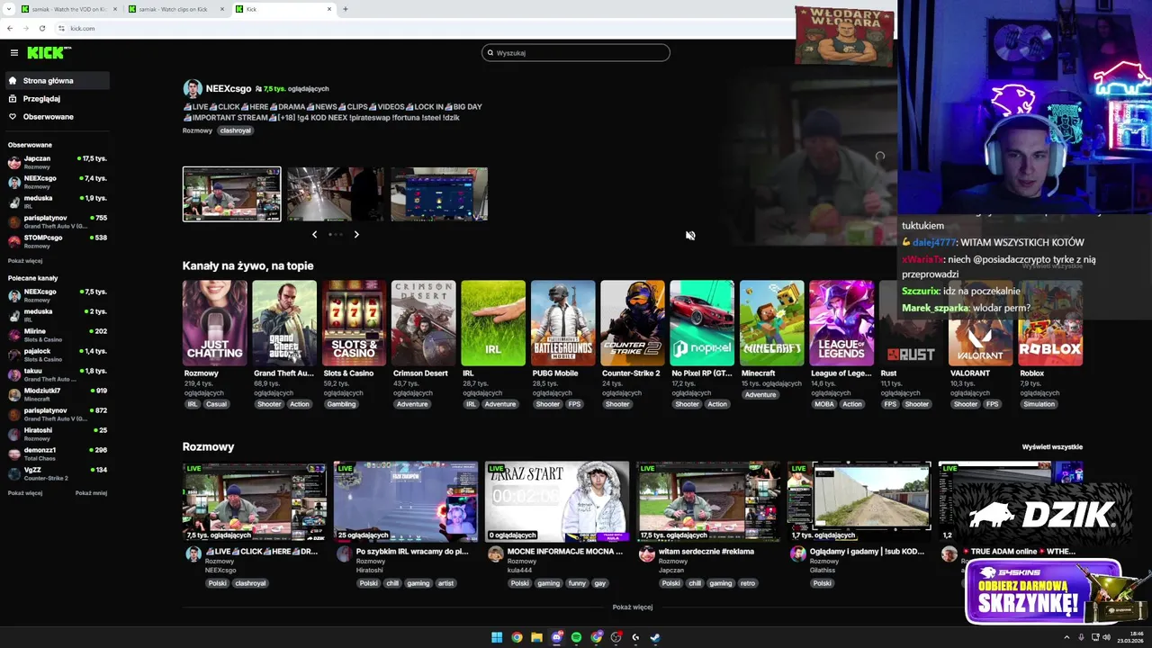
Task: Focus the Wyszukaj search field
Action: coord(576,52)
